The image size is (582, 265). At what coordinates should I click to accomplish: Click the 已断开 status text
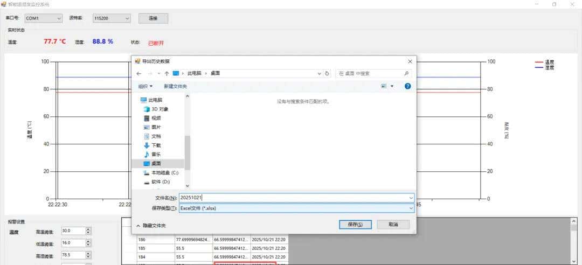[x=156, y=43]
